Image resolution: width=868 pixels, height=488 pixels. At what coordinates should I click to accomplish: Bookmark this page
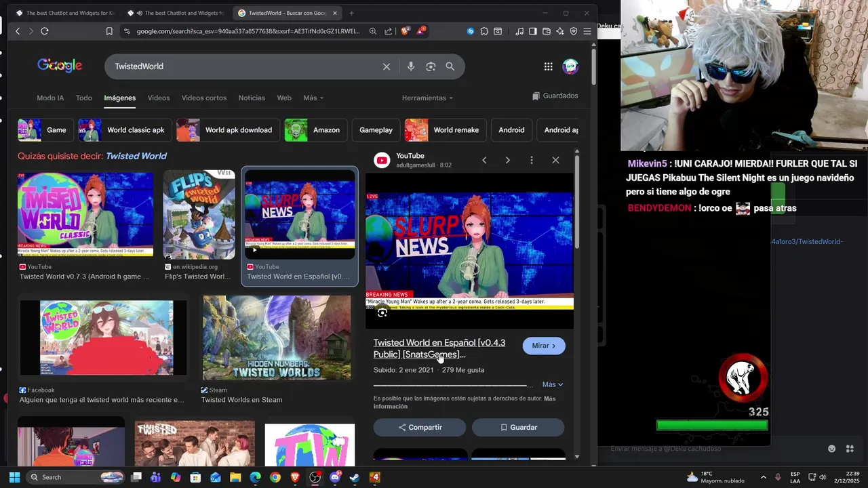[109, 31]
